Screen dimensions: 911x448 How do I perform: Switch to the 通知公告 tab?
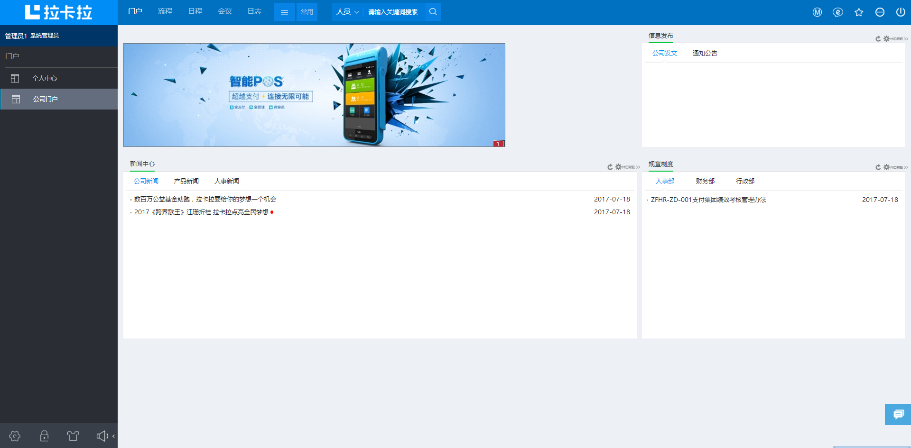coord(705,53)
